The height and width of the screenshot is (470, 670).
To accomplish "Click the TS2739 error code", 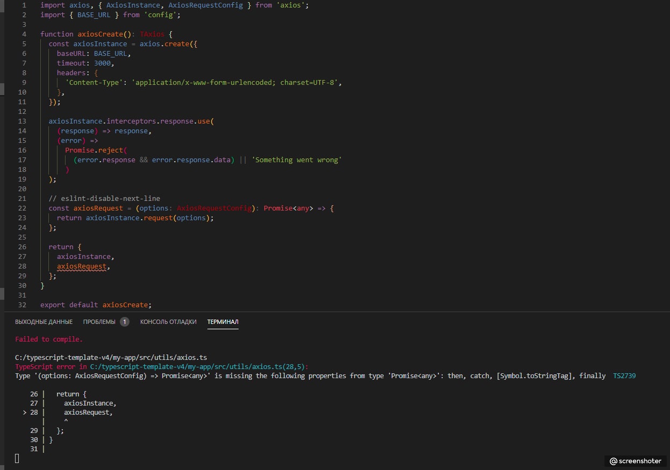I will pos(624,376).
